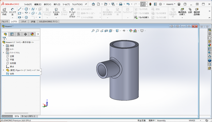
Task: Switch to the スケッチ ribbon tab
Action: coord(23,22)
